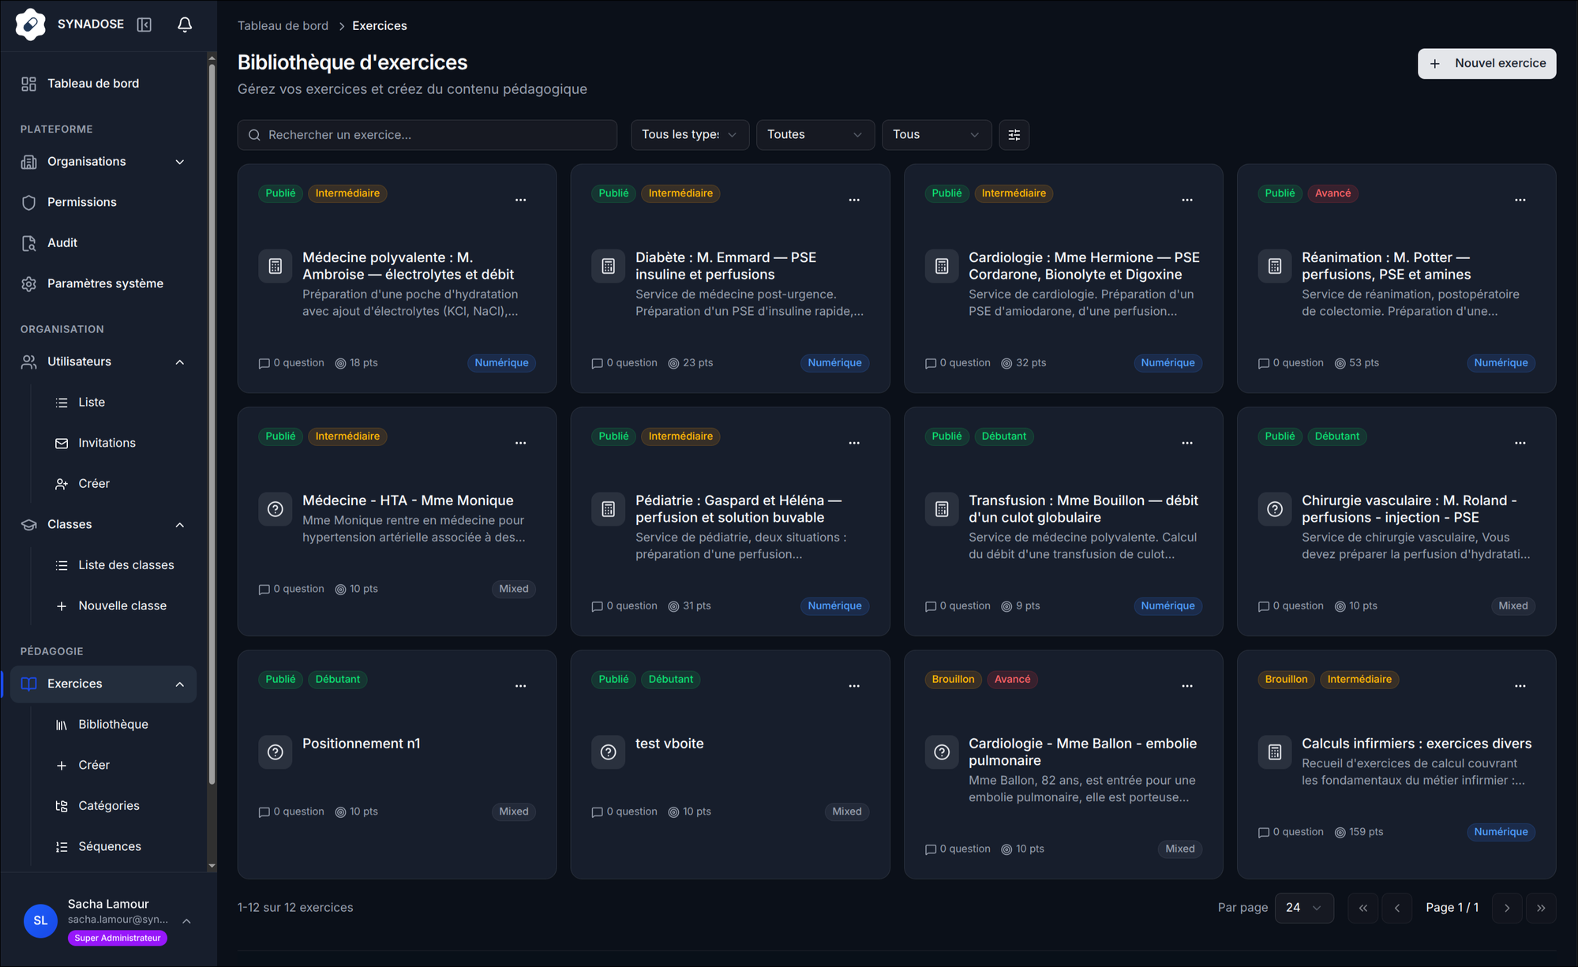Go to next page arrow
This screenshot has width=1578, height=967.
click(x=1507, y=908)
